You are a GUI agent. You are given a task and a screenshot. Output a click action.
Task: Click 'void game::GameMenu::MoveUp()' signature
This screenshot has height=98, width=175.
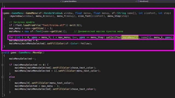tap(24, 53)
